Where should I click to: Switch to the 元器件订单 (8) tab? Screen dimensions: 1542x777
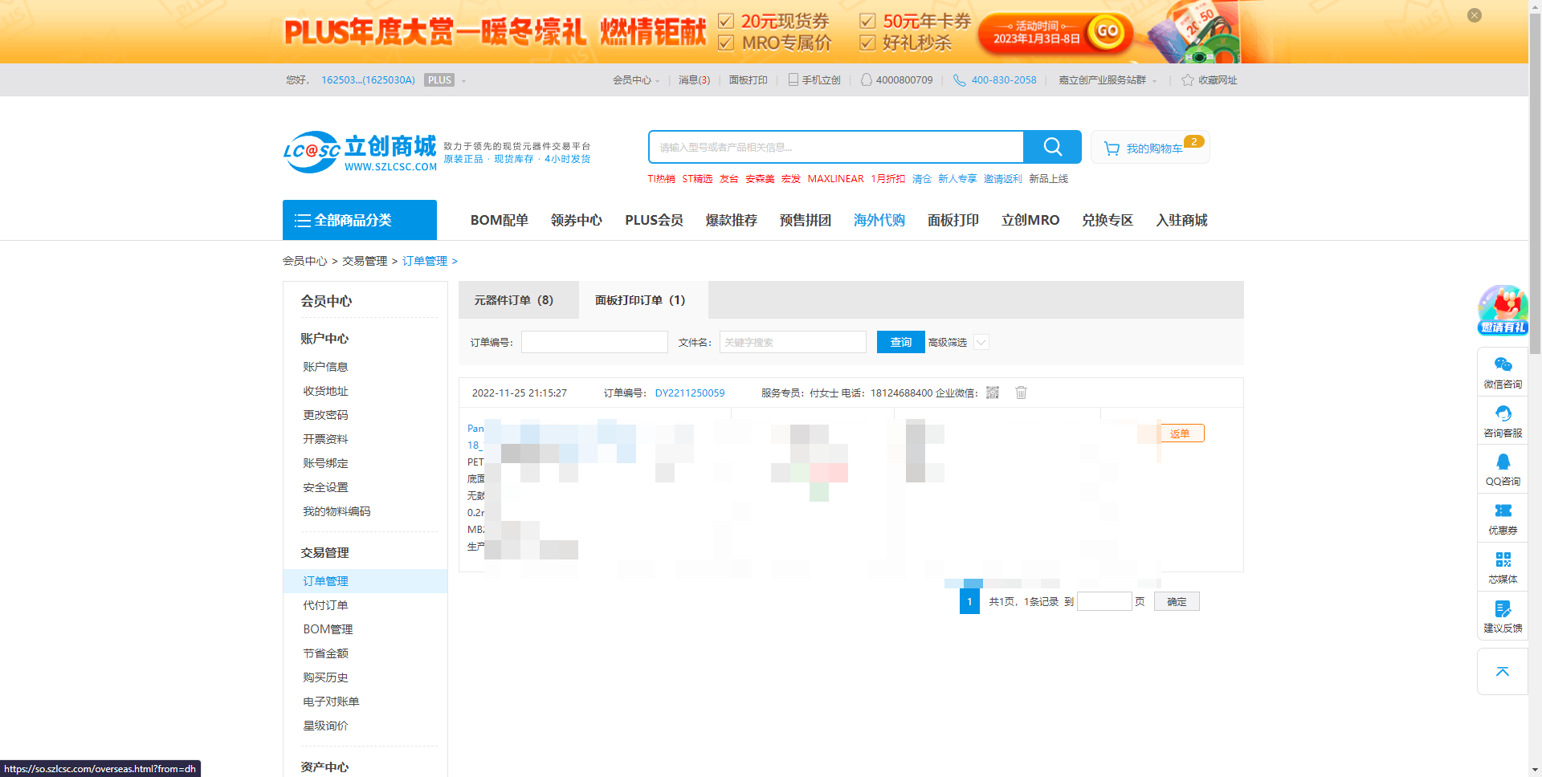(514, 300)
